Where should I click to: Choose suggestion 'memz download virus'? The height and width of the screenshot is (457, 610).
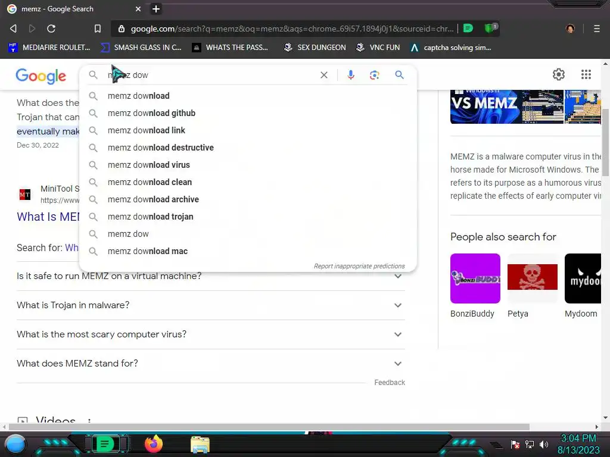click(248, 165)
